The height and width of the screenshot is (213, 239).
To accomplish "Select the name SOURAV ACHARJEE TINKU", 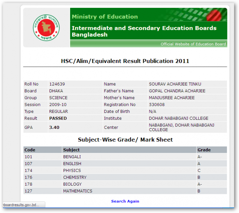I will (x=175, y=84).
